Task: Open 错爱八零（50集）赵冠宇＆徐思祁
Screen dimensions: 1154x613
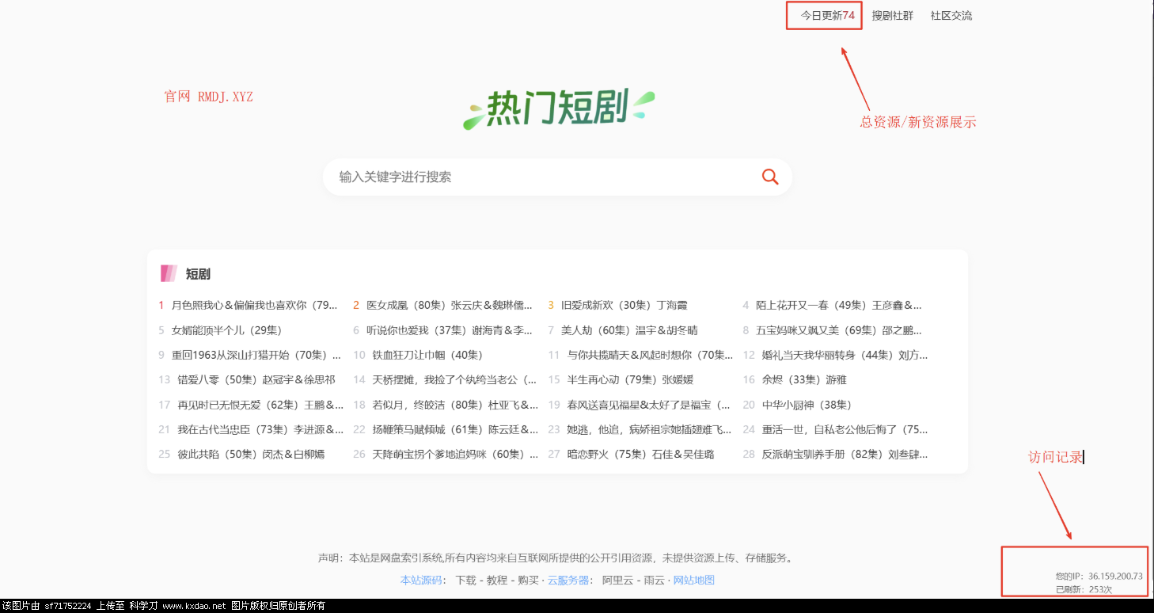Action: [256, 380]
